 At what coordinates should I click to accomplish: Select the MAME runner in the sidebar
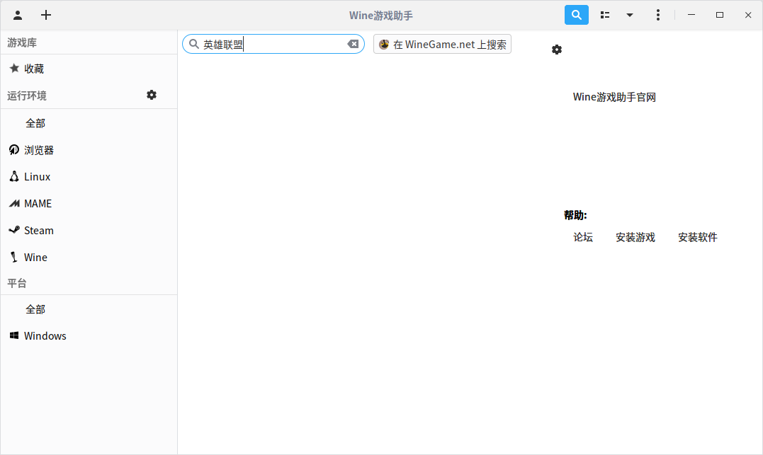coord(89,203)
